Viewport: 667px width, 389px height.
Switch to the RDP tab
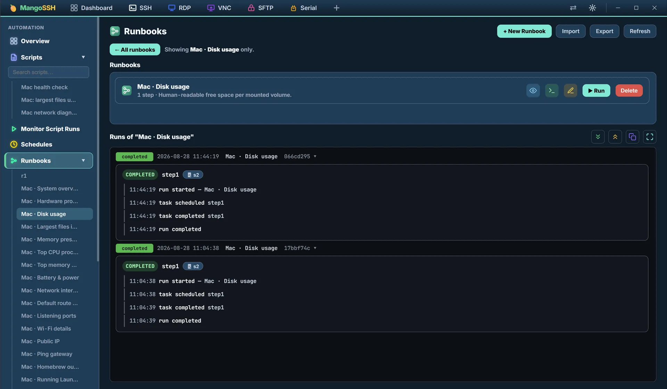[x=180, y=8]
